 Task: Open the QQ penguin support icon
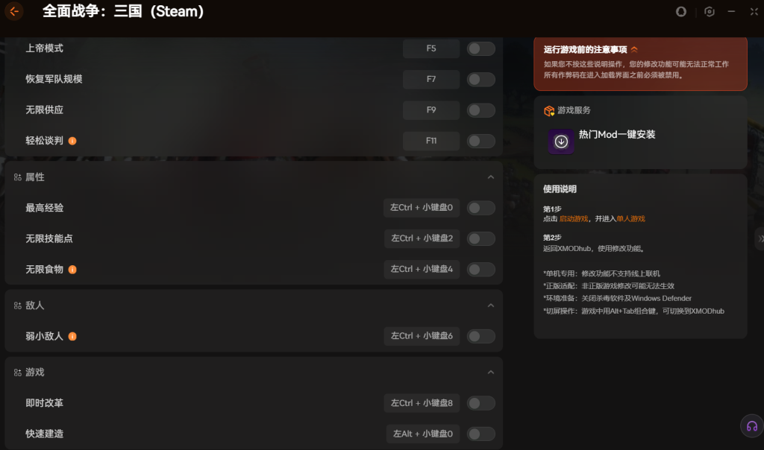pyautogui.click(x=680, y=12)
